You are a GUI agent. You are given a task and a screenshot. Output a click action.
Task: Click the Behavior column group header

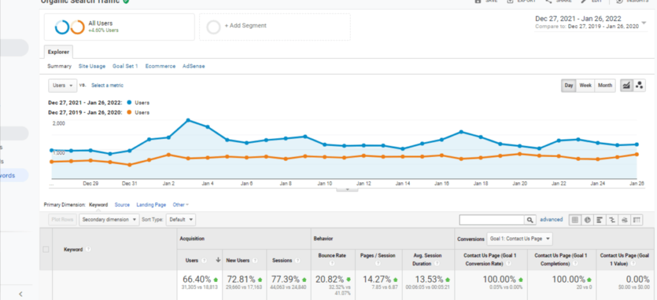323,238
